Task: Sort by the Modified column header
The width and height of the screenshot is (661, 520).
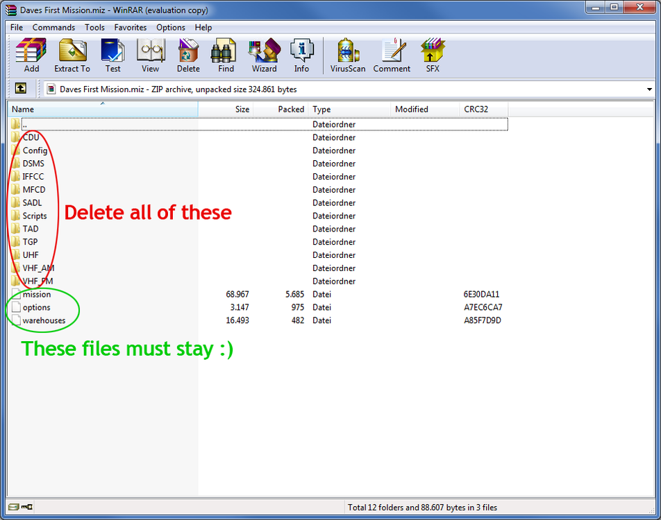Action: tap(425, 110)
